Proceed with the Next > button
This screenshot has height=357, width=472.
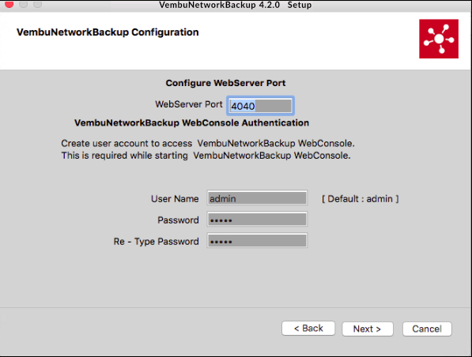368,329
